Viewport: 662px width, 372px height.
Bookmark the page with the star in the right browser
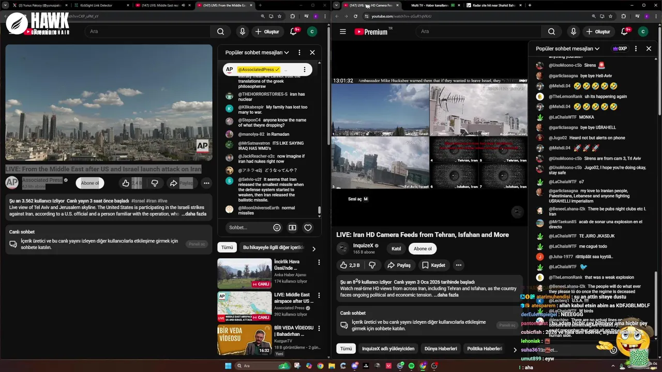click(x=611, y=16)
